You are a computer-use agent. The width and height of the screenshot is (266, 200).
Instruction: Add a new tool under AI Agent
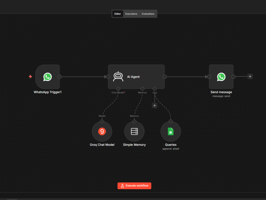pyautogui.click(x=155, y=106)
